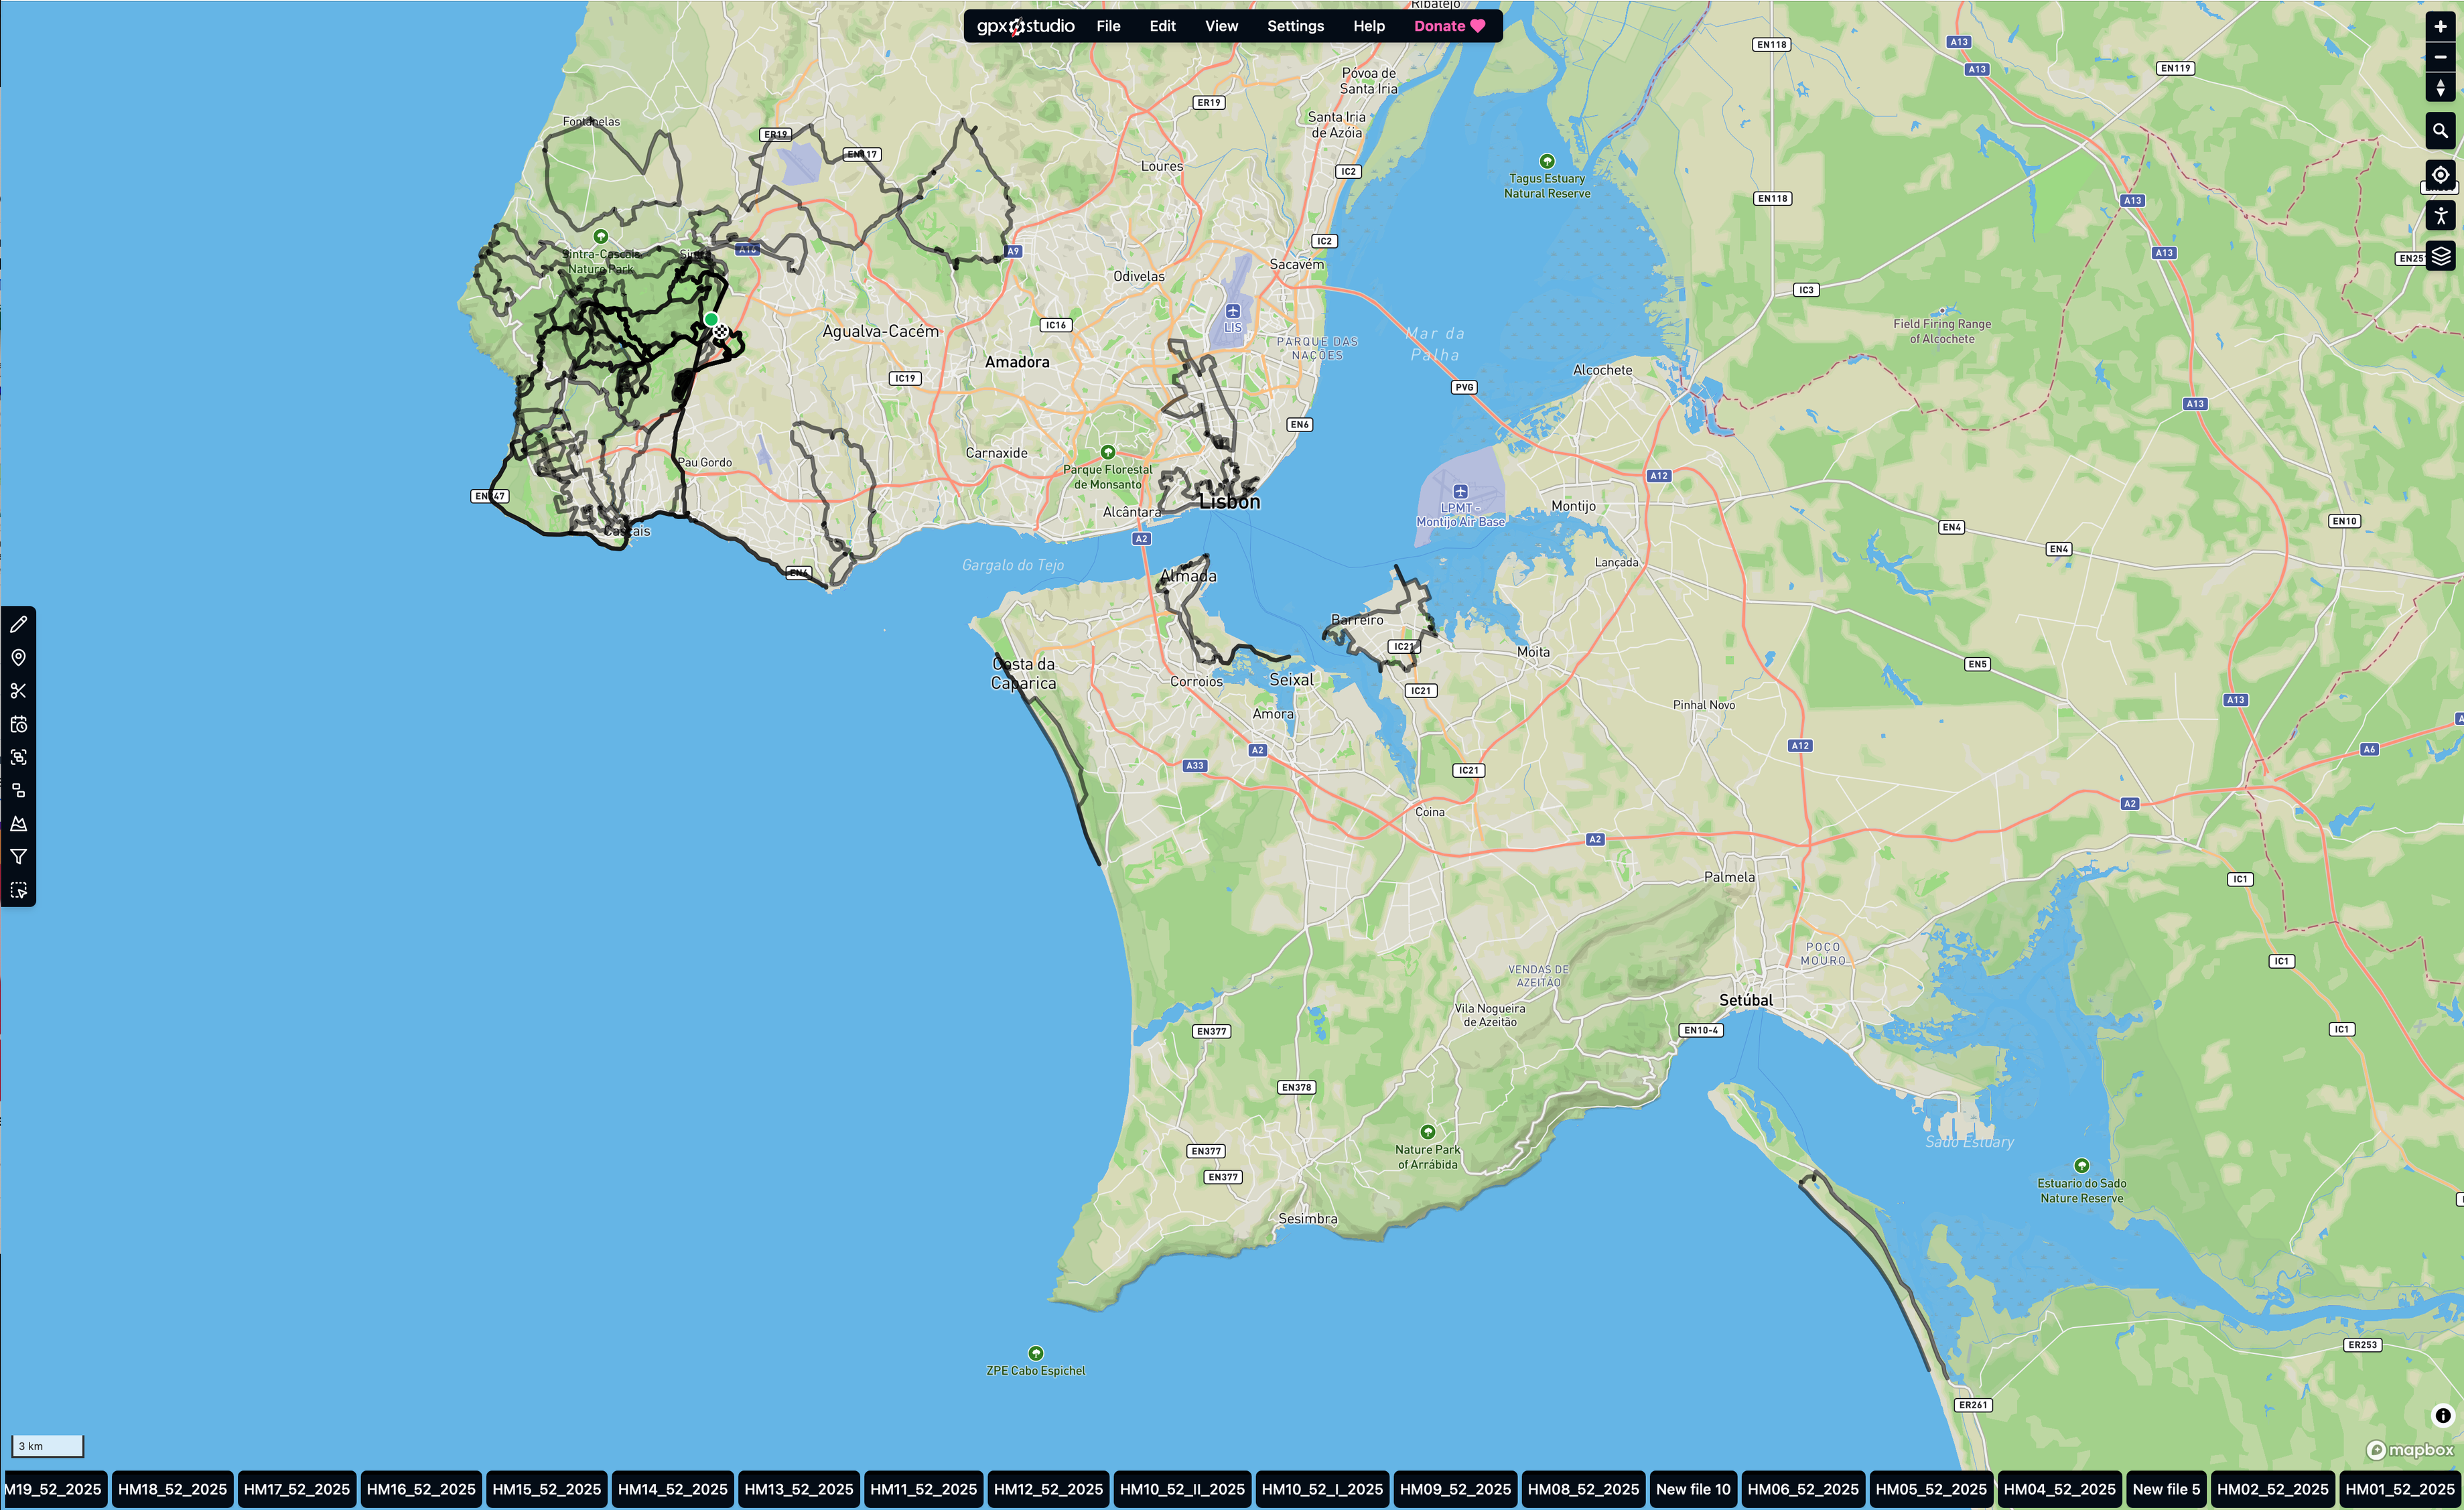Viewport: 2464px width, 1510px height.
Task: Select the dashed box clean tool
Action: 18,890
